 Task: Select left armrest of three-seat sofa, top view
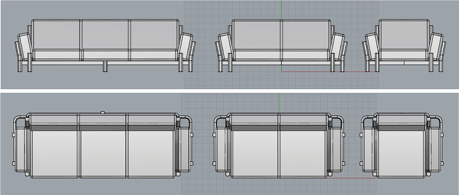[21, 148]
